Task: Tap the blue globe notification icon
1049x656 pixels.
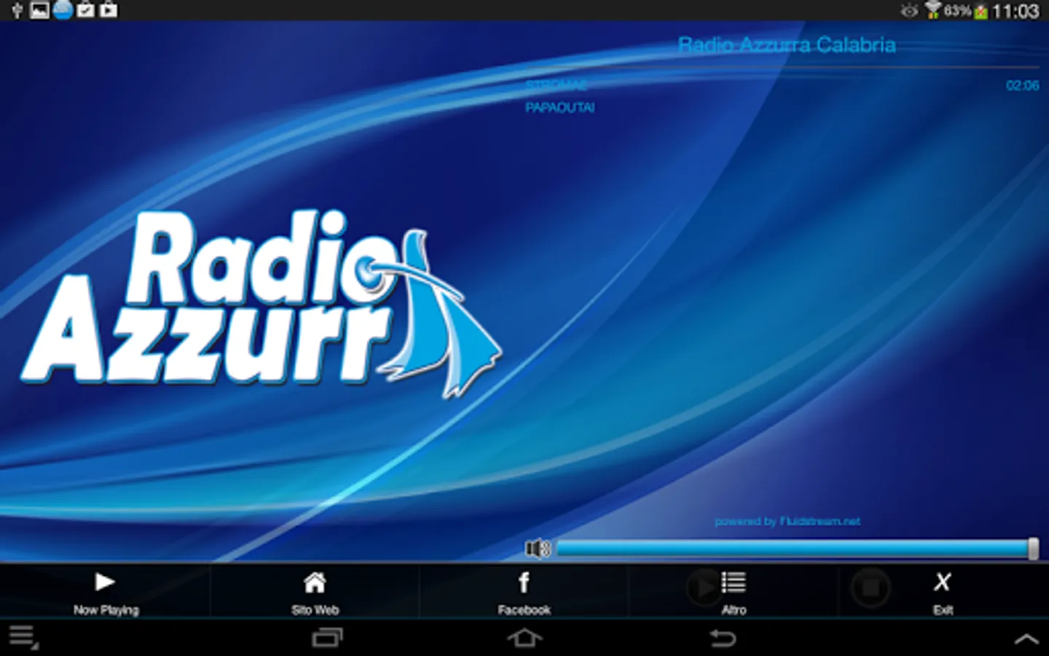Action: click(x=63, y=9)
